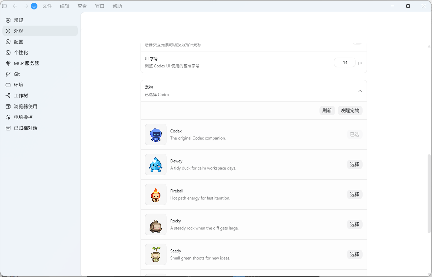Image resolution: width=432 pixels, height=277 pixels.
Task: Open 已归档对话 via its archive icon
Action: pos(8,128)
